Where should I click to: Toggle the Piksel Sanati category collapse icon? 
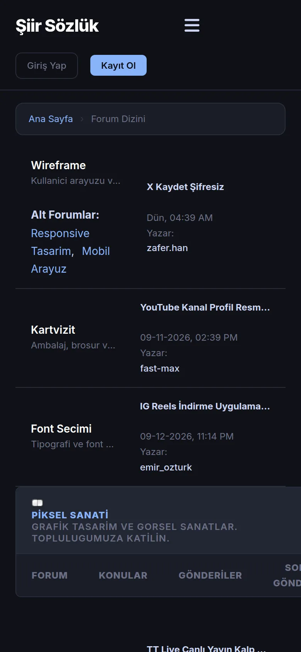[37, 503]
